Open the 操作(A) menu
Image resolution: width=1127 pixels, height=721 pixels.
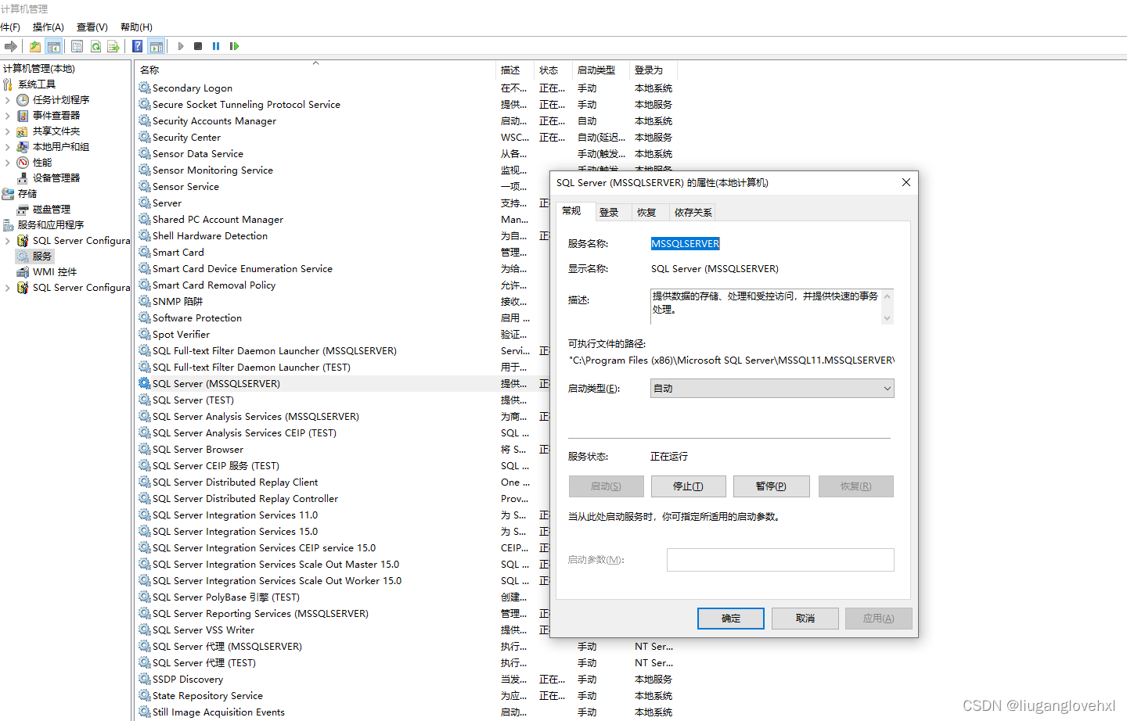[x=48, y=27]
